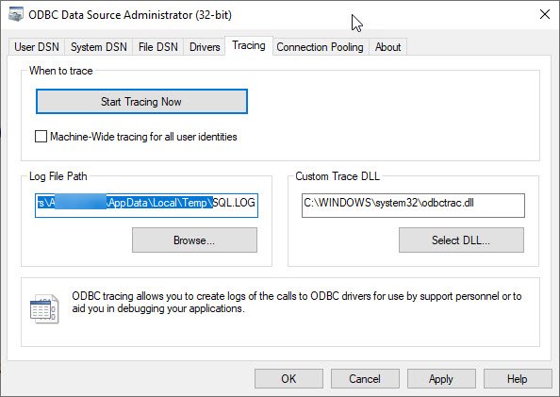Click the Log File Path text field
Image resolution: width=560 pixels, height=397 pixels.
[146, 206]
